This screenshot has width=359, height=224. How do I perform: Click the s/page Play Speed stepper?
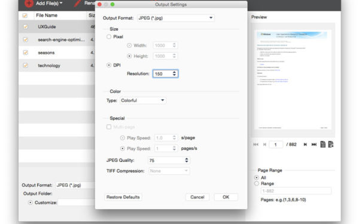[174, 137]
